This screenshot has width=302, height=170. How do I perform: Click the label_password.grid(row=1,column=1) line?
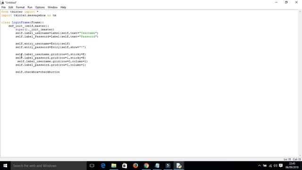point(50,65)
